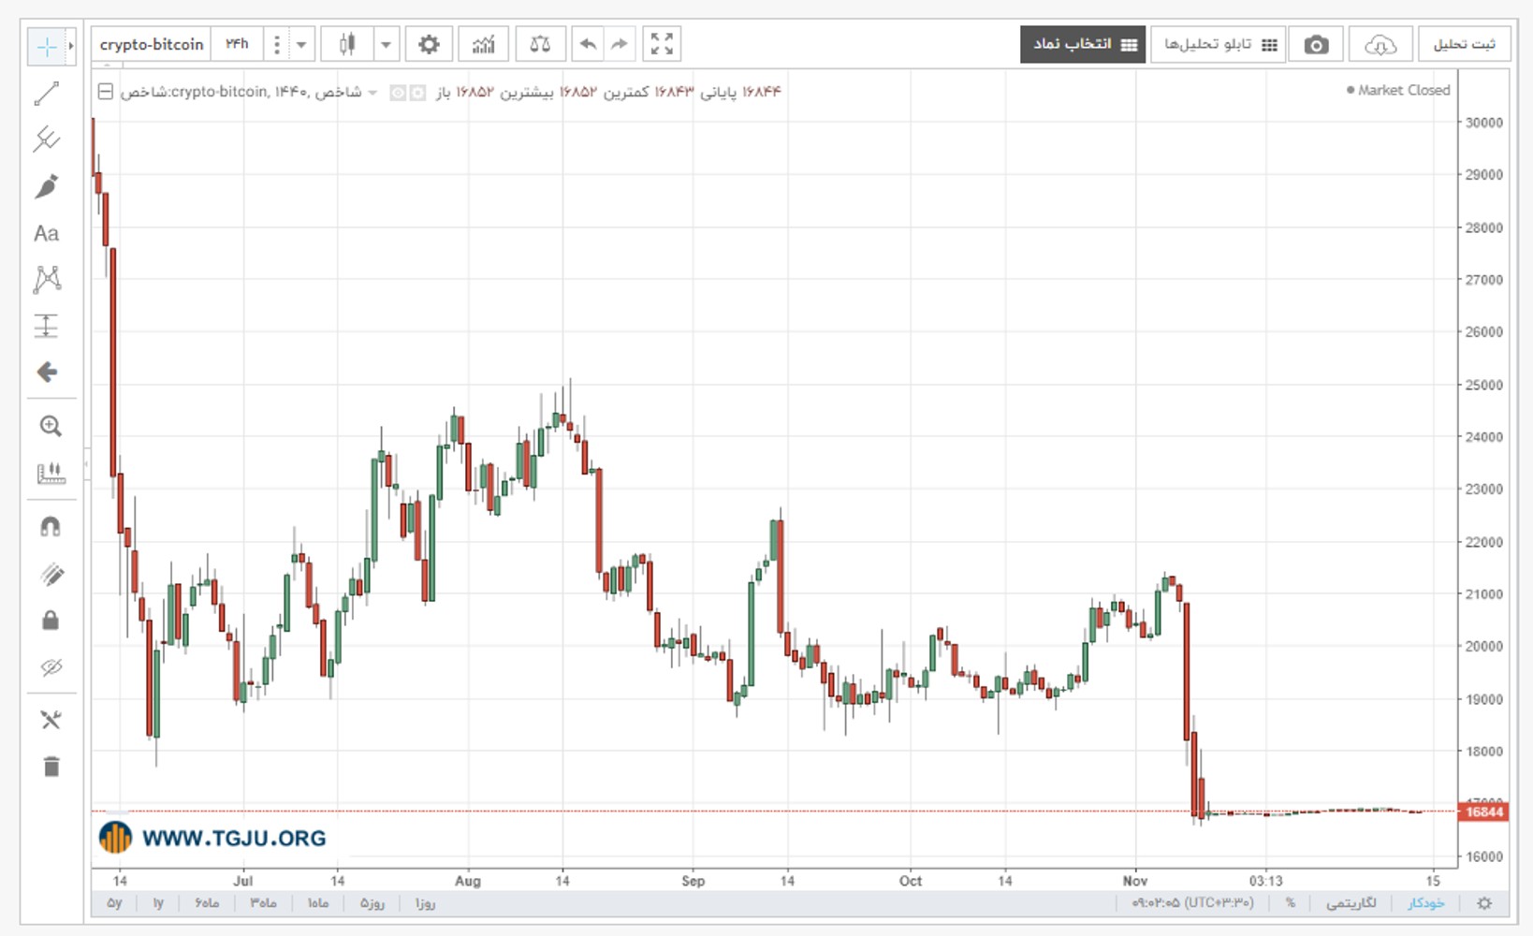The width and height of the screenshot is (1533, 936).
Task: Select the XABCD pattern tool
Action: coord(47,279)
